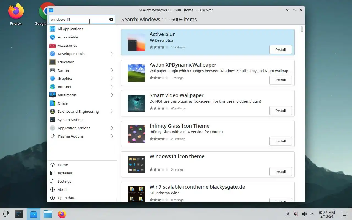Viewport: 352px width, 220px height.
Task: Open Up to date page label
Action: point(67,198)
